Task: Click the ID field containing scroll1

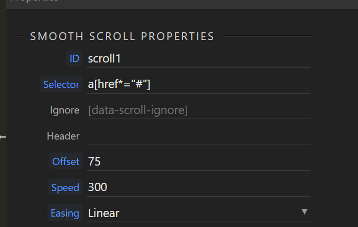Action: [x=198, y=59]
